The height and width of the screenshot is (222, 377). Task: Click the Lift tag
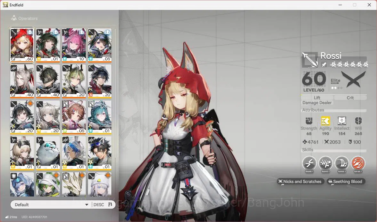[x=317, y=98]
